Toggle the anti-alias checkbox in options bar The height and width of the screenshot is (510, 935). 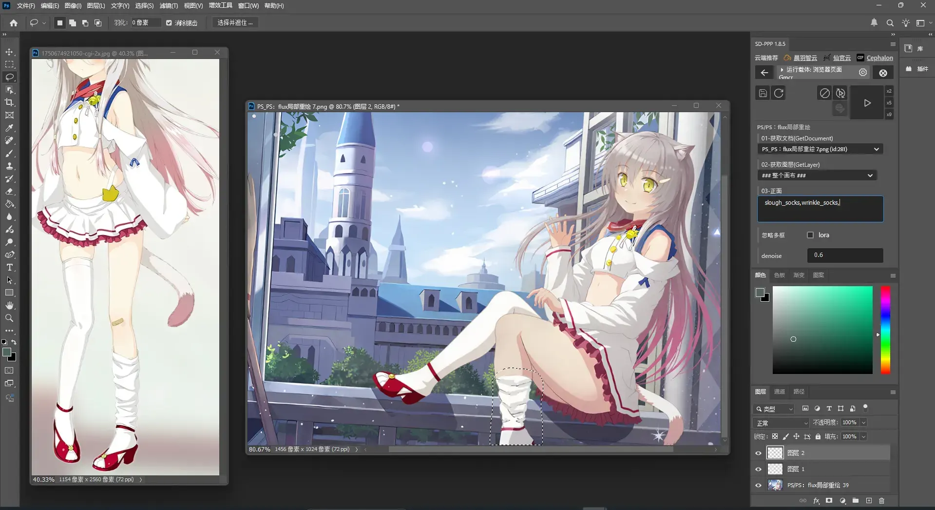pyautogui.click(x=169, y=23)
